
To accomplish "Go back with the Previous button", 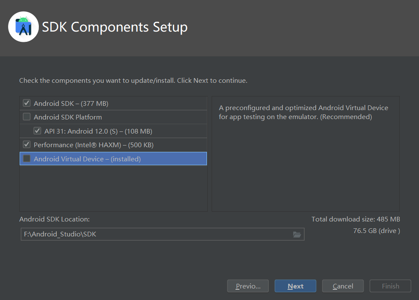I will click(x=247, y=286).
